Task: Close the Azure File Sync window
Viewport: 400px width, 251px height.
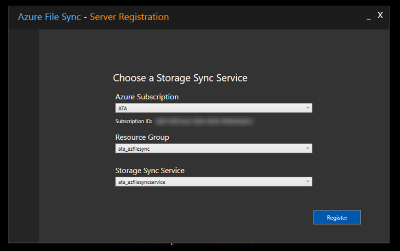Action: [x=380, y=16]
